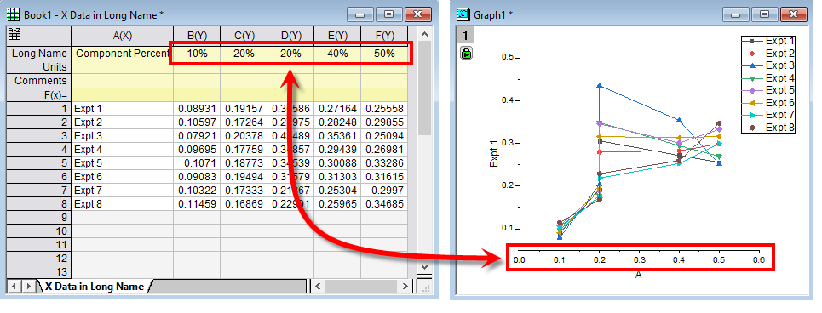Viewport: 822px width, 313px height.
Task: Click the Expt 8 legend entry
Action: [768, 127]
